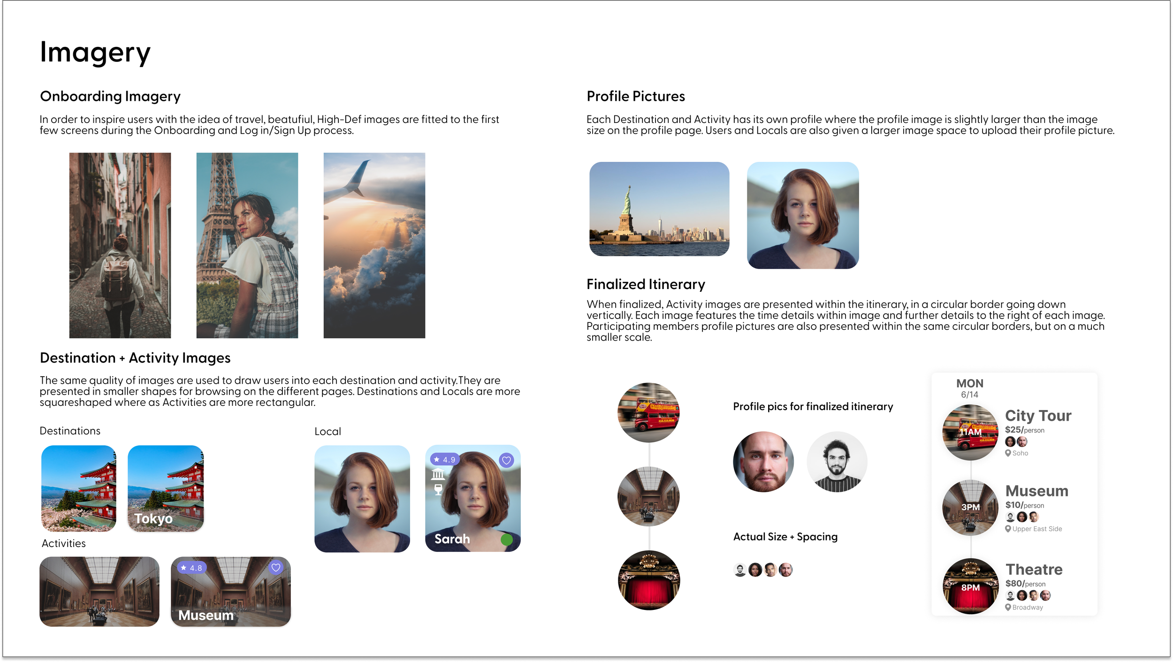Open the airplane wing sunset onboarding image

[374, 245]
